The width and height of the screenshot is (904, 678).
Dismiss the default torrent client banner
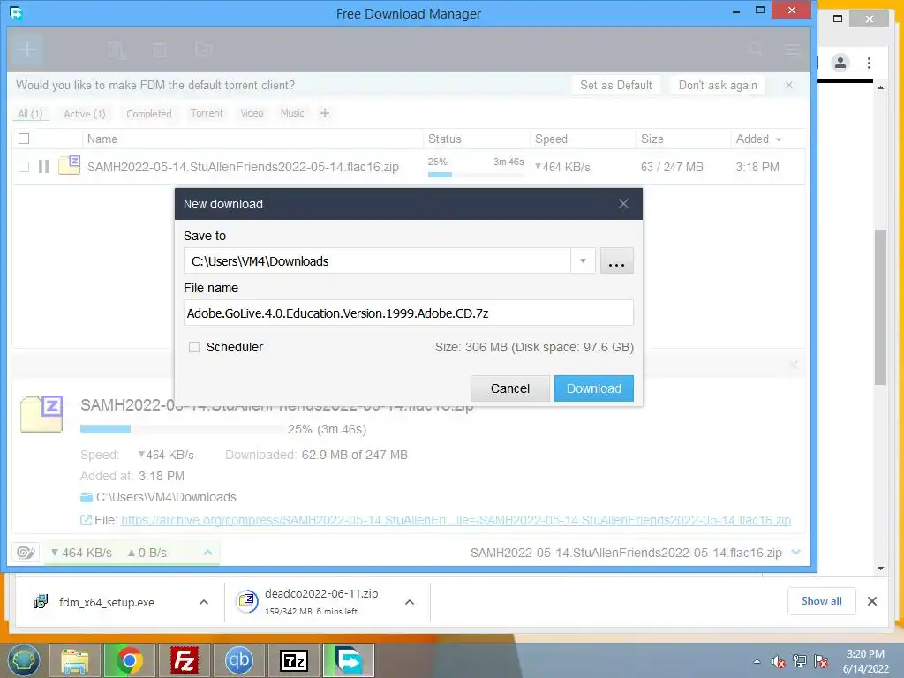pyautogui.click(x=788, y=85)
